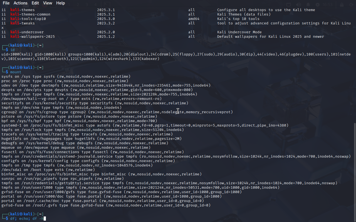Click the 'gvfsd-fuse on /run/user/1000/gvfs' line
The image size is (356, 222).
(x=122, y=192)
